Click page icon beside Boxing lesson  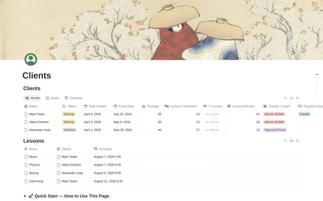tap(26, 173)
